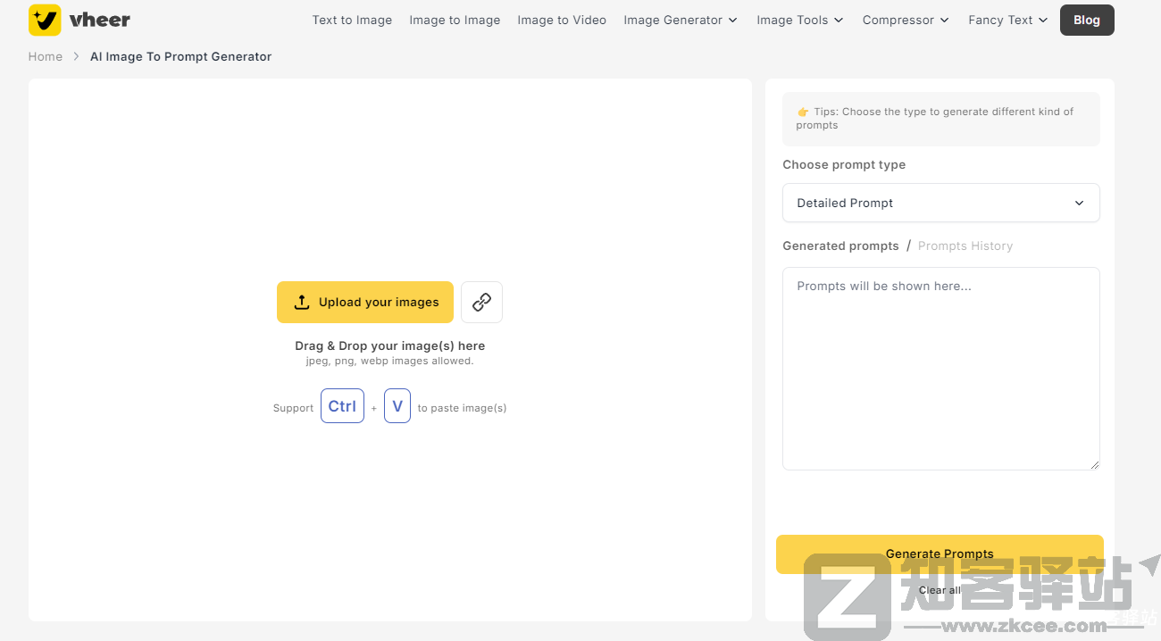The width and height of the screenshot is (1161, 641).
Task: Open Image to Video page
Action: point(562,20)
